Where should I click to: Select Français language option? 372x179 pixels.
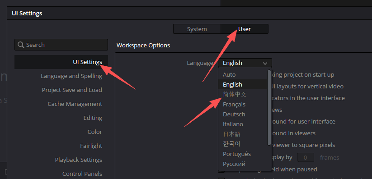(243, 105)
